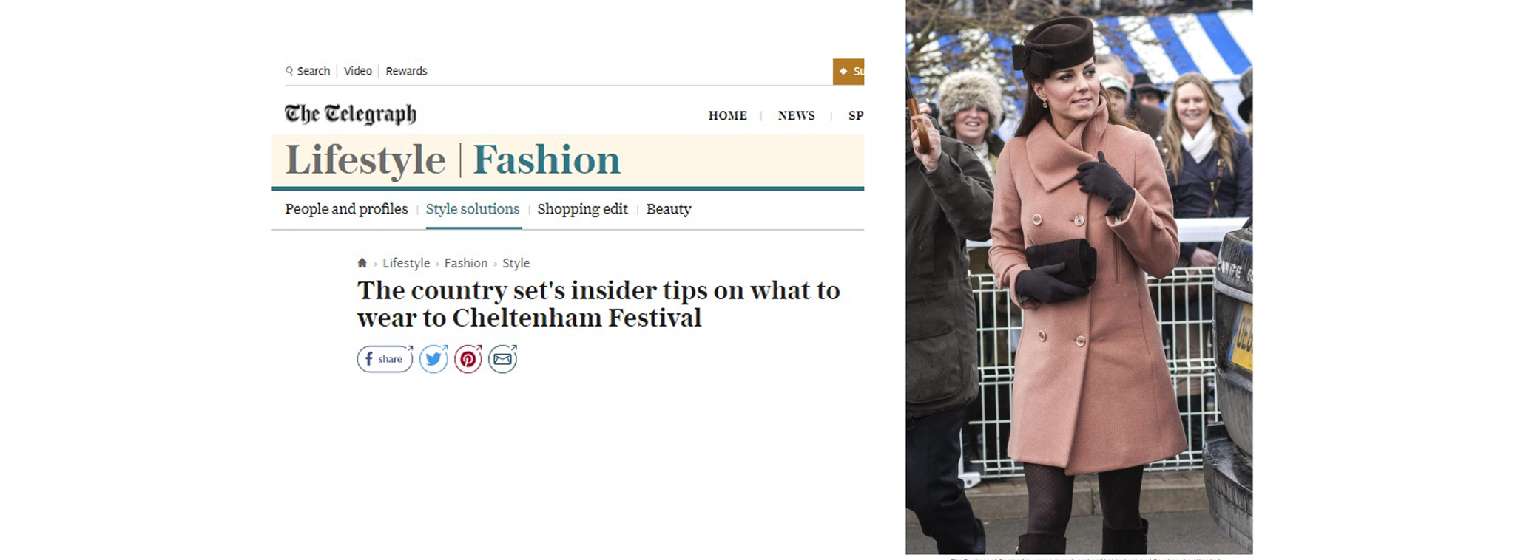This screenshot has height=560, width=1515.
Task: Email the article using envelope icon
Action: 502,359
